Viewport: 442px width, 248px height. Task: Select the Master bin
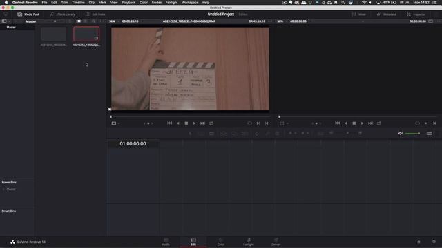[x=11, y=28]
